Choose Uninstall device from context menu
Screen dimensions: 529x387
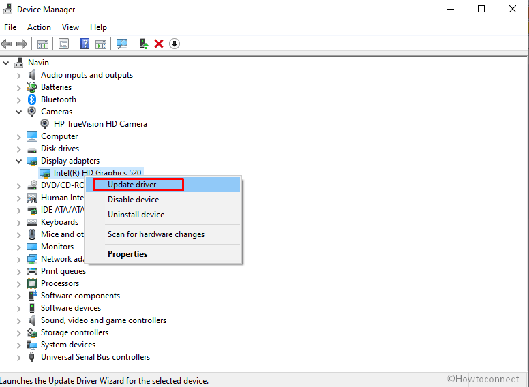click(163, 215)
